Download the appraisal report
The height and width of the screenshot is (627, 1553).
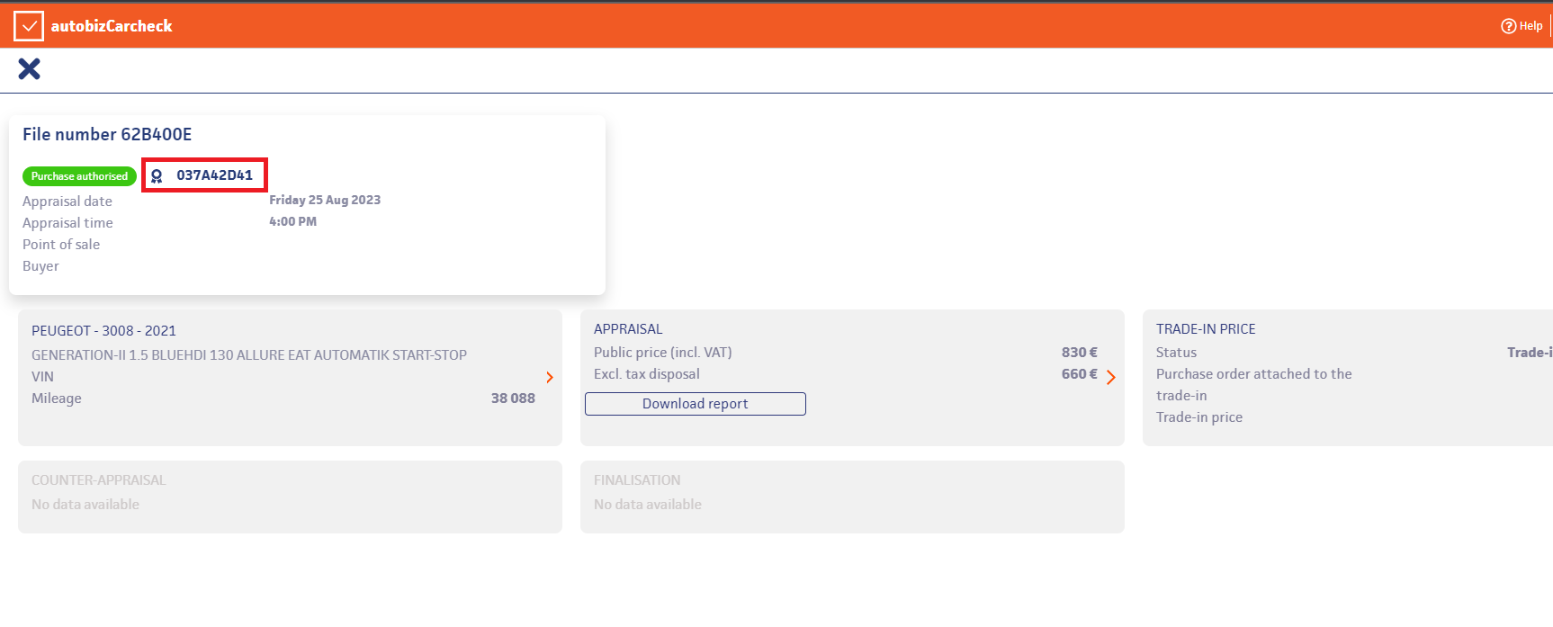[695, 404]
